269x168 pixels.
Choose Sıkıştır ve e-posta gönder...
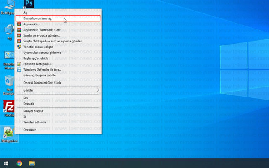click(58, 35)
